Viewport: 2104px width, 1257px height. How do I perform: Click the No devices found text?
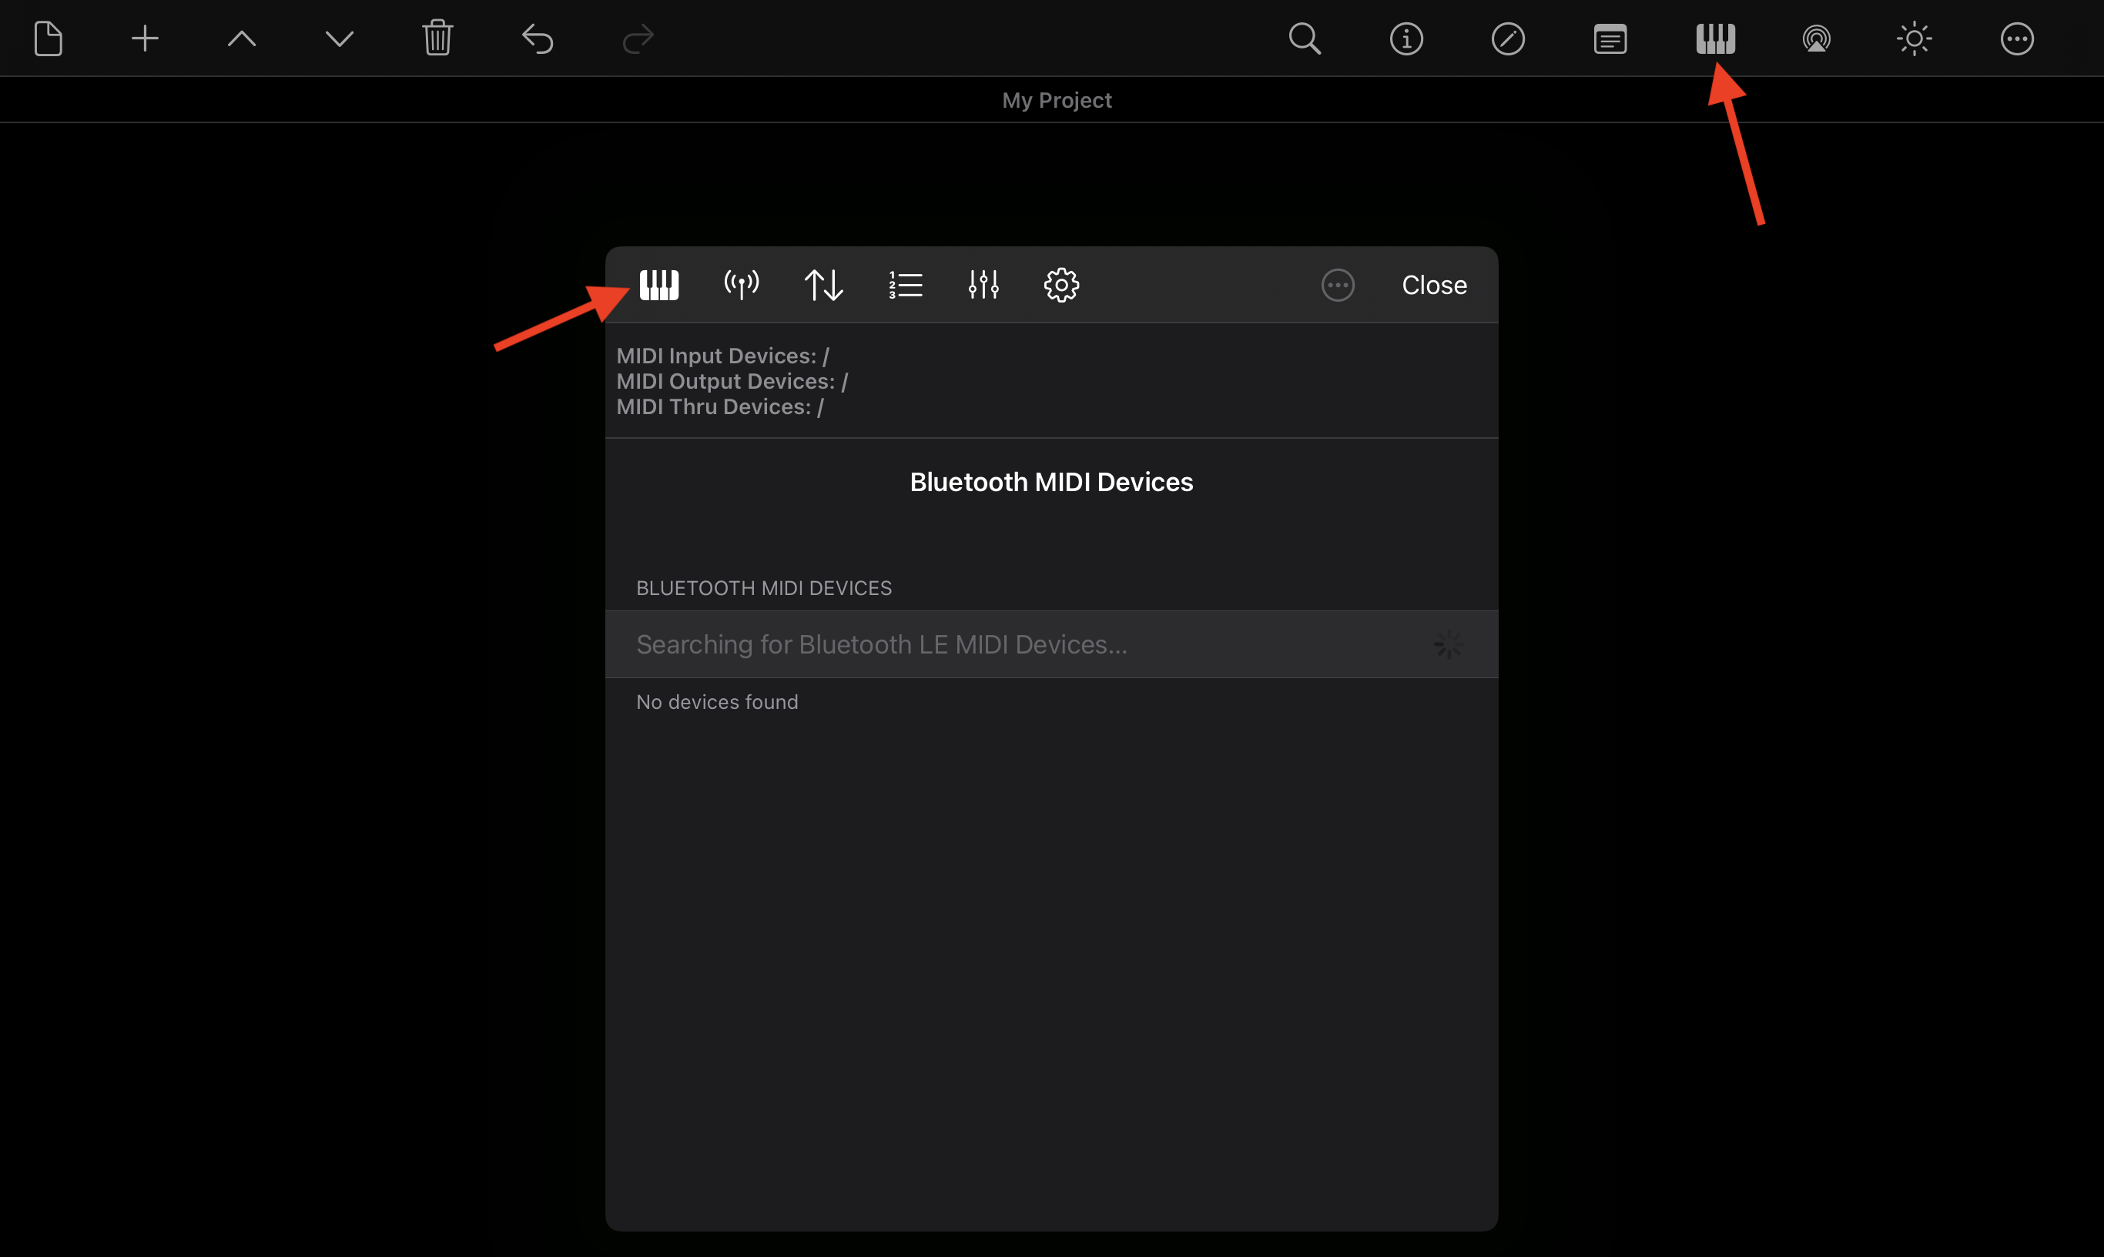tap(717, 702)
